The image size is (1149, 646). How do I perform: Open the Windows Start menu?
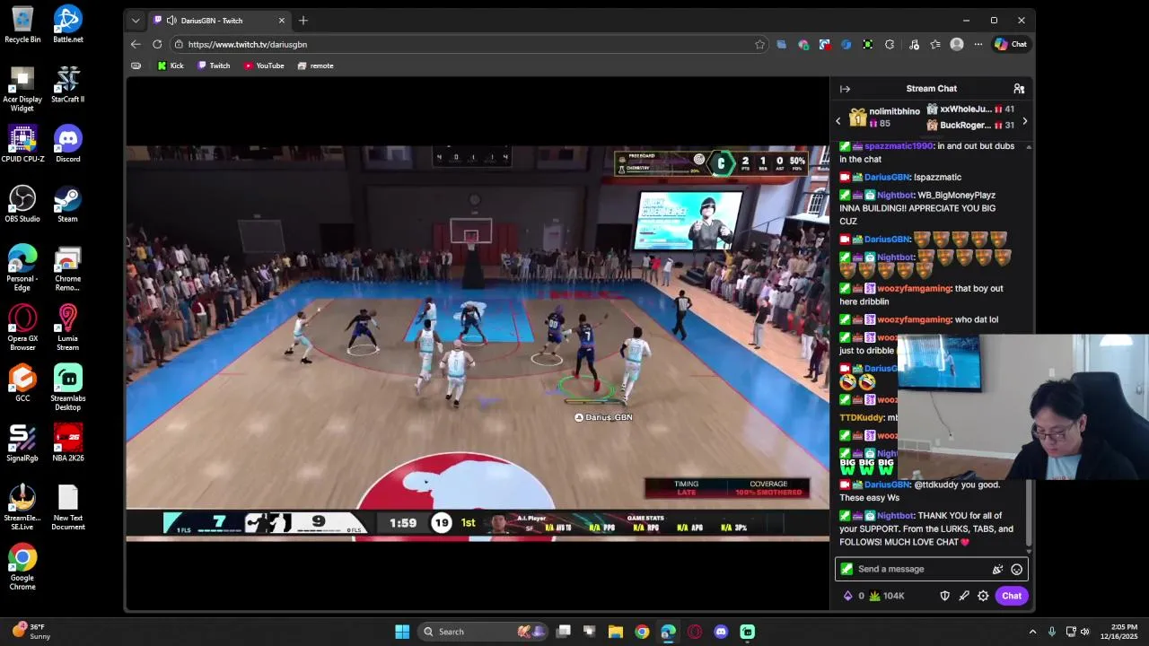(402, 632)
